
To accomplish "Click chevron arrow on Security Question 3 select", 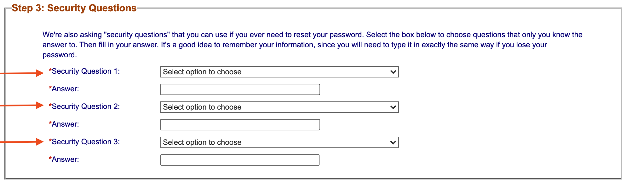I will pyautogui.click(x=393, y=142).
